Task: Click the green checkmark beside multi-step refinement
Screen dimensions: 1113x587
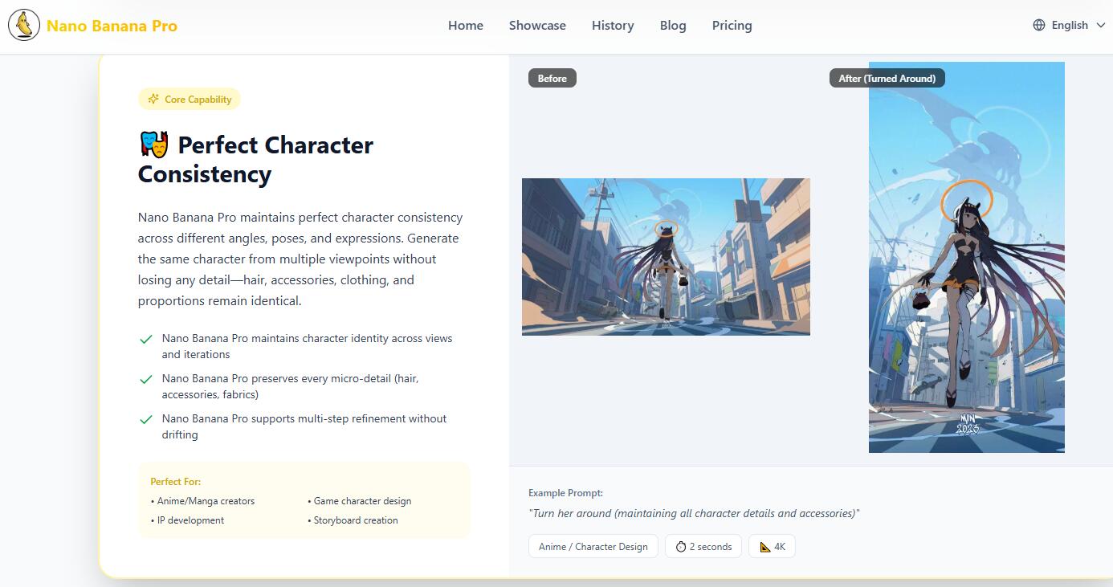Action: [x=146, y=419]
